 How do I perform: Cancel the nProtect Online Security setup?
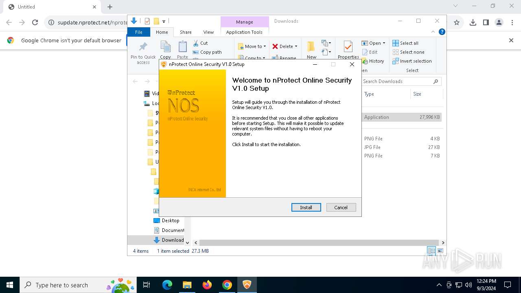point(341,208)
